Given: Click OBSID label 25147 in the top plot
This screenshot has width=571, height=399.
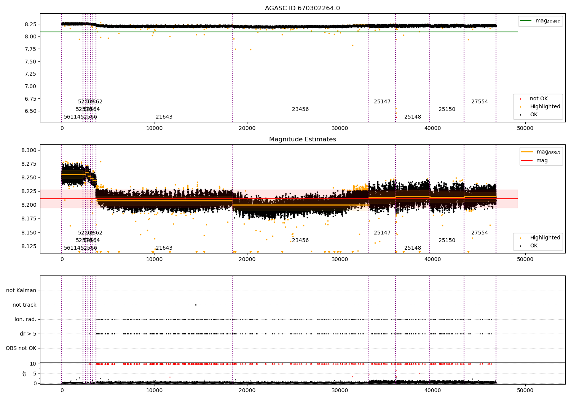Looking at the screenshot, I should [382, 102].
